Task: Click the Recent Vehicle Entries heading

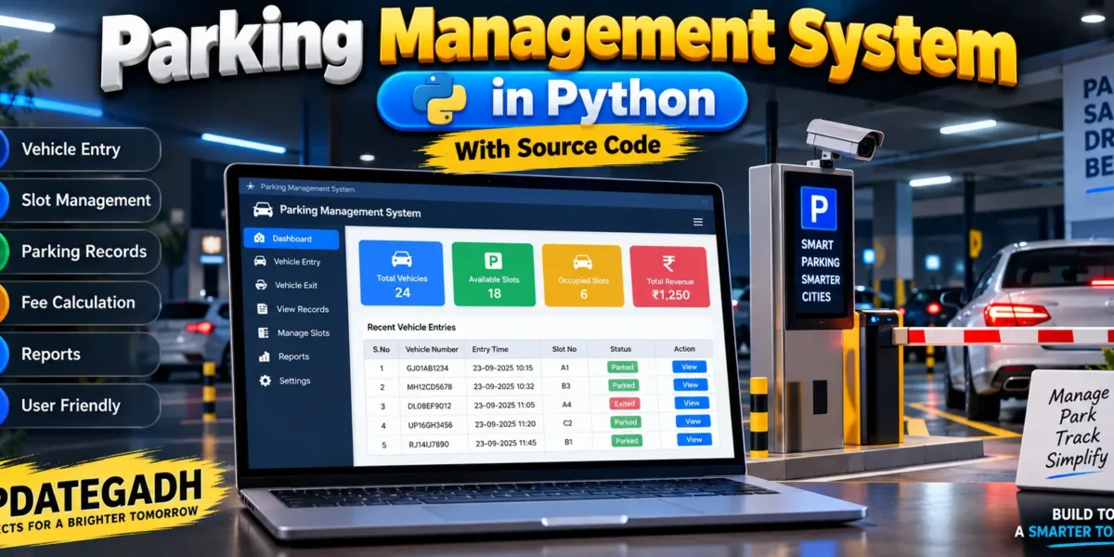Action: point(411,327)
